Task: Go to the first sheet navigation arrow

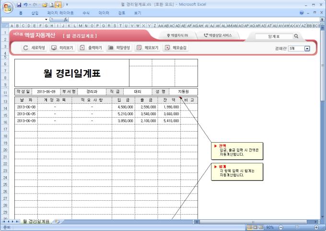Action: [x=4, y=221]
